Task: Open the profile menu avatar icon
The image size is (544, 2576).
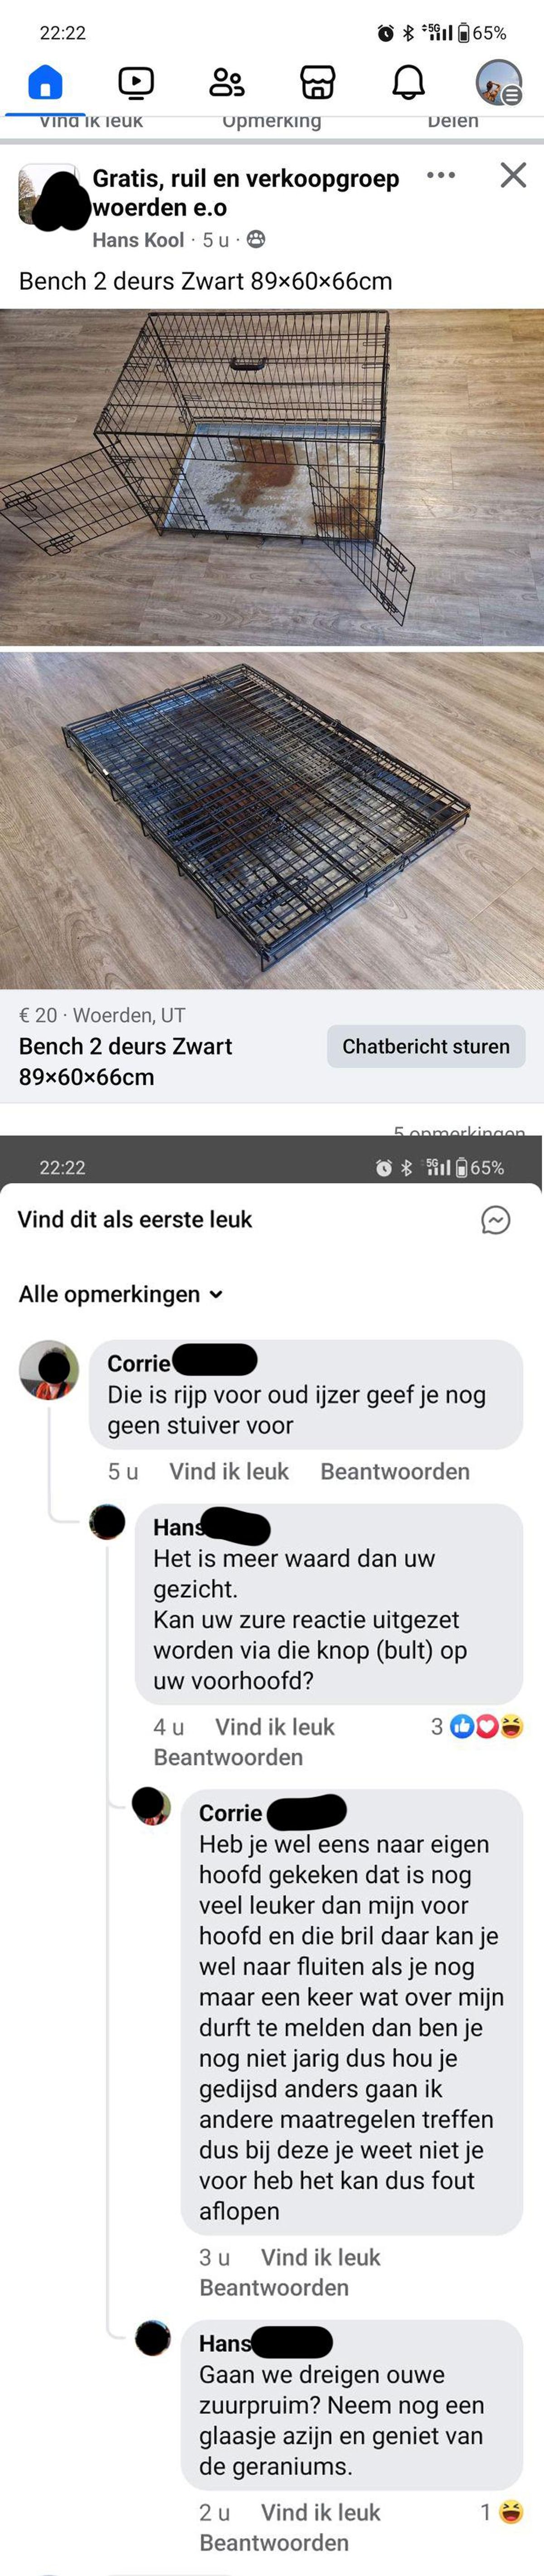Action: [498, 82]
